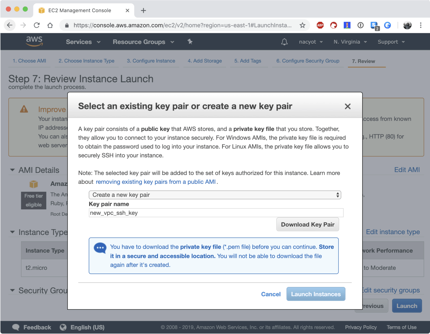
Task: Click Edit security groups link
Action: 391,290
